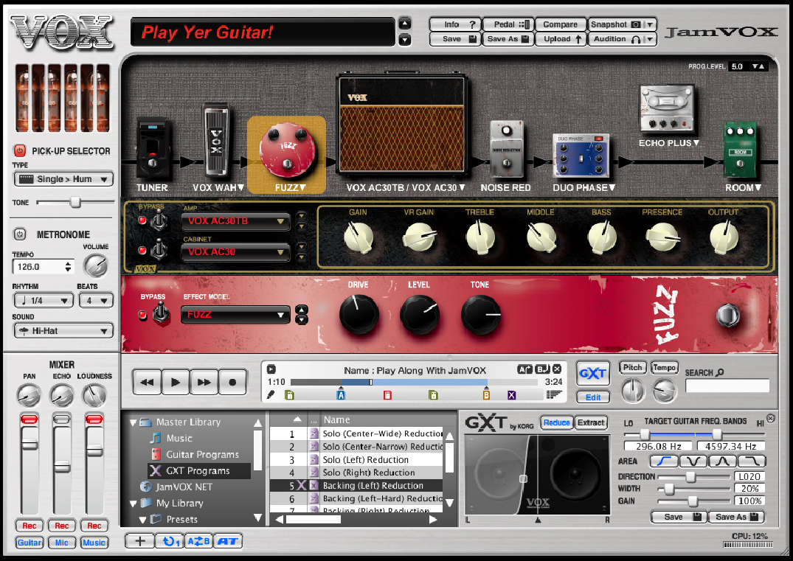Select the VOX AC30TB amplifier image
The width and height of the screenshot is (793, 561).
point(402,125)
